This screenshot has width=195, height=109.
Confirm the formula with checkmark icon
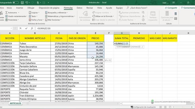26,28
